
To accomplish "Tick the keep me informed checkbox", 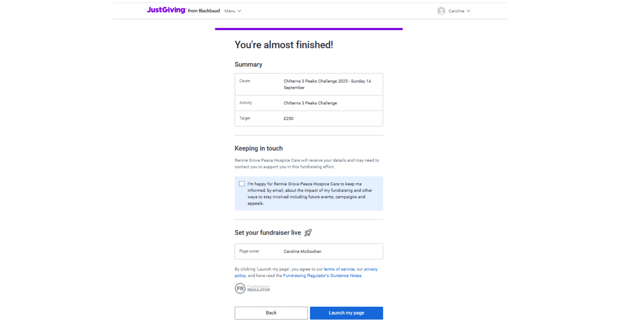I will [x=242, y=184].
